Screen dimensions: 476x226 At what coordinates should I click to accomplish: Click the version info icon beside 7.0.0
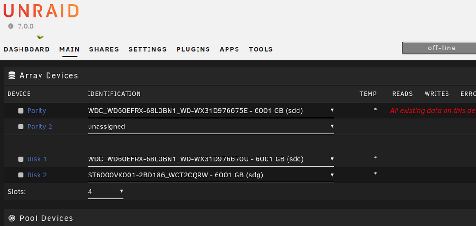tap(11, 26)
